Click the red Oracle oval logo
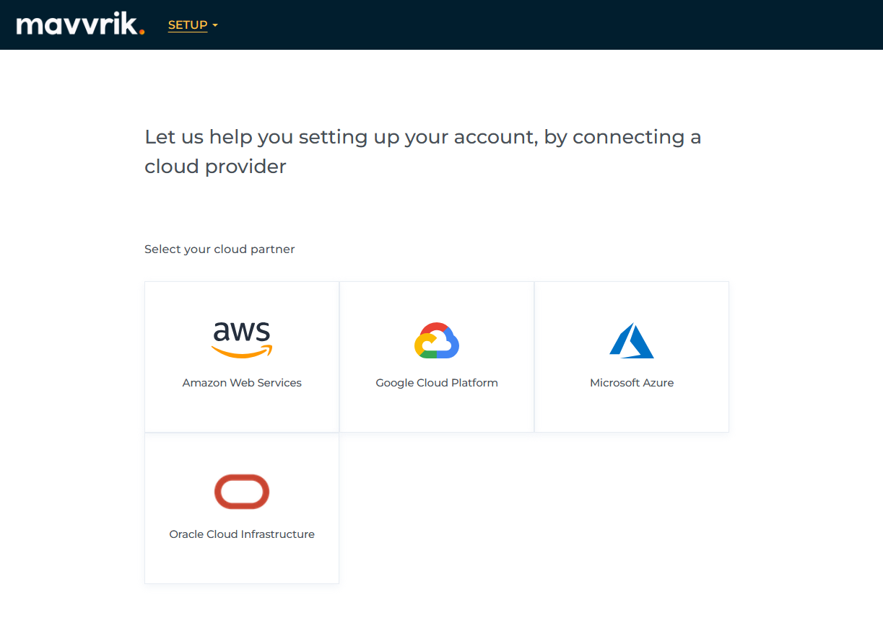The image size is (883, 636). pyautogui.click(x=242, y=492)
